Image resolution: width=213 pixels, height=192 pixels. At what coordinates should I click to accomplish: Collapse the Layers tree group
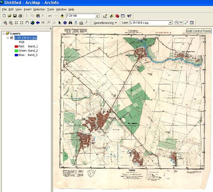pos(3,34)
